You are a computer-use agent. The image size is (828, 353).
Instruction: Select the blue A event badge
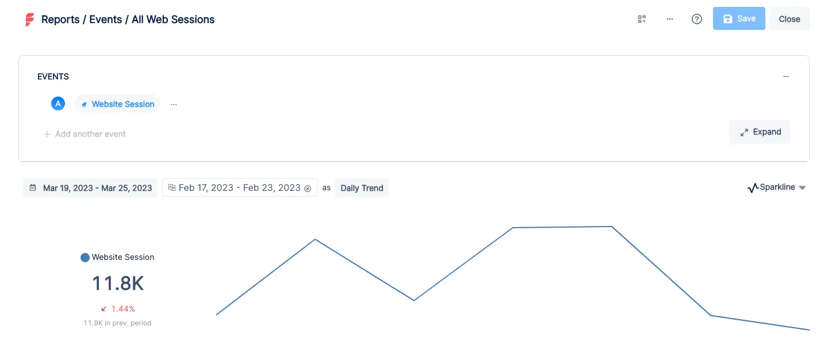point(57,103)
